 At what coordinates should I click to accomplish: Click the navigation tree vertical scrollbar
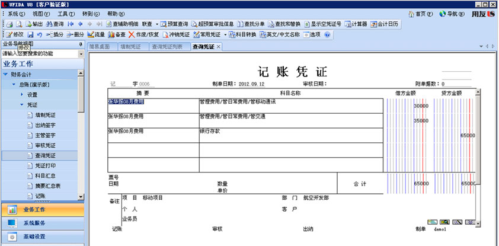[x=81, y=135]
